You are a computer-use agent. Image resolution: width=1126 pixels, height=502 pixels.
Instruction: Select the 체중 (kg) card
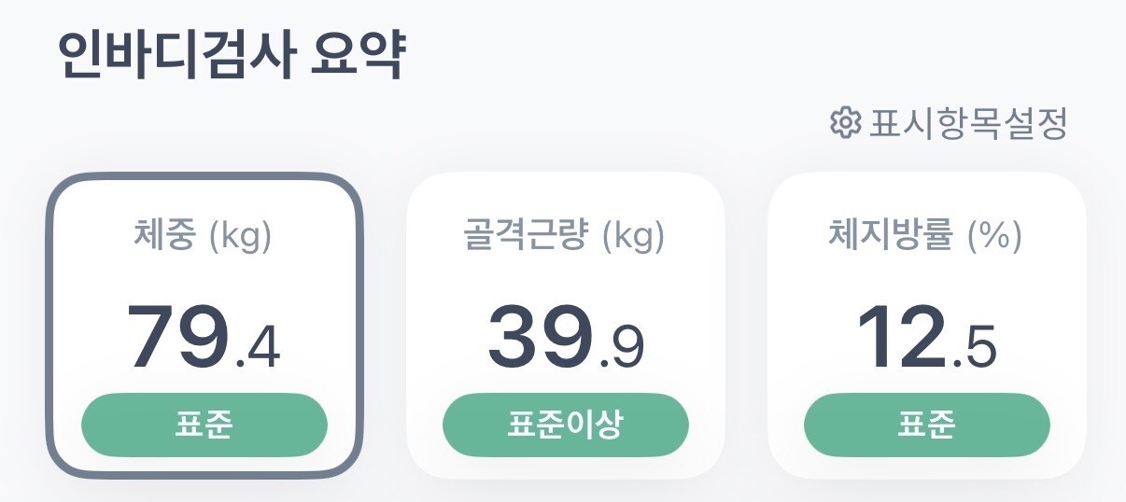pos(204,326)
